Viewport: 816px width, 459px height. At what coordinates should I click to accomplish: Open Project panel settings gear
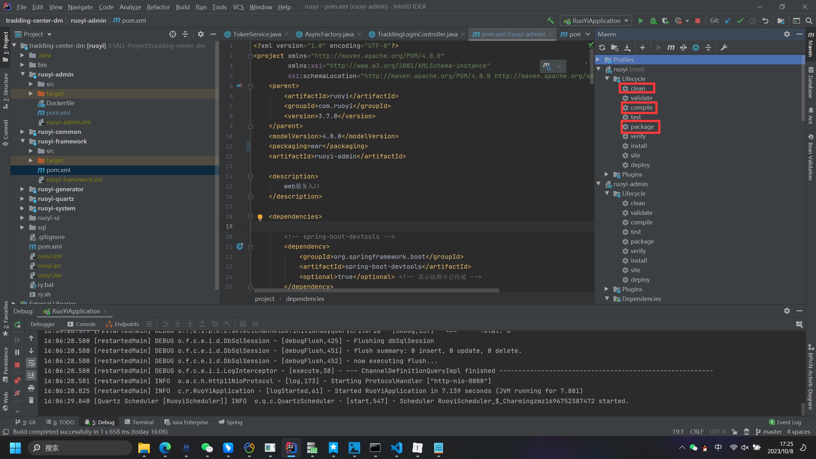(x=200, y=34)
